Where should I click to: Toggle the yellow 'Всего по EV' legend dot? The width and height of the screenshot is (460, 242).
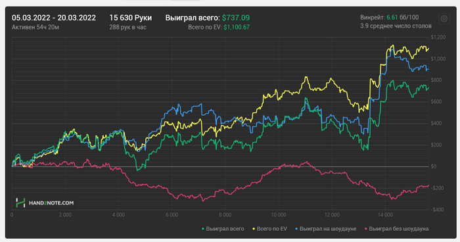[x=254, y=229]
